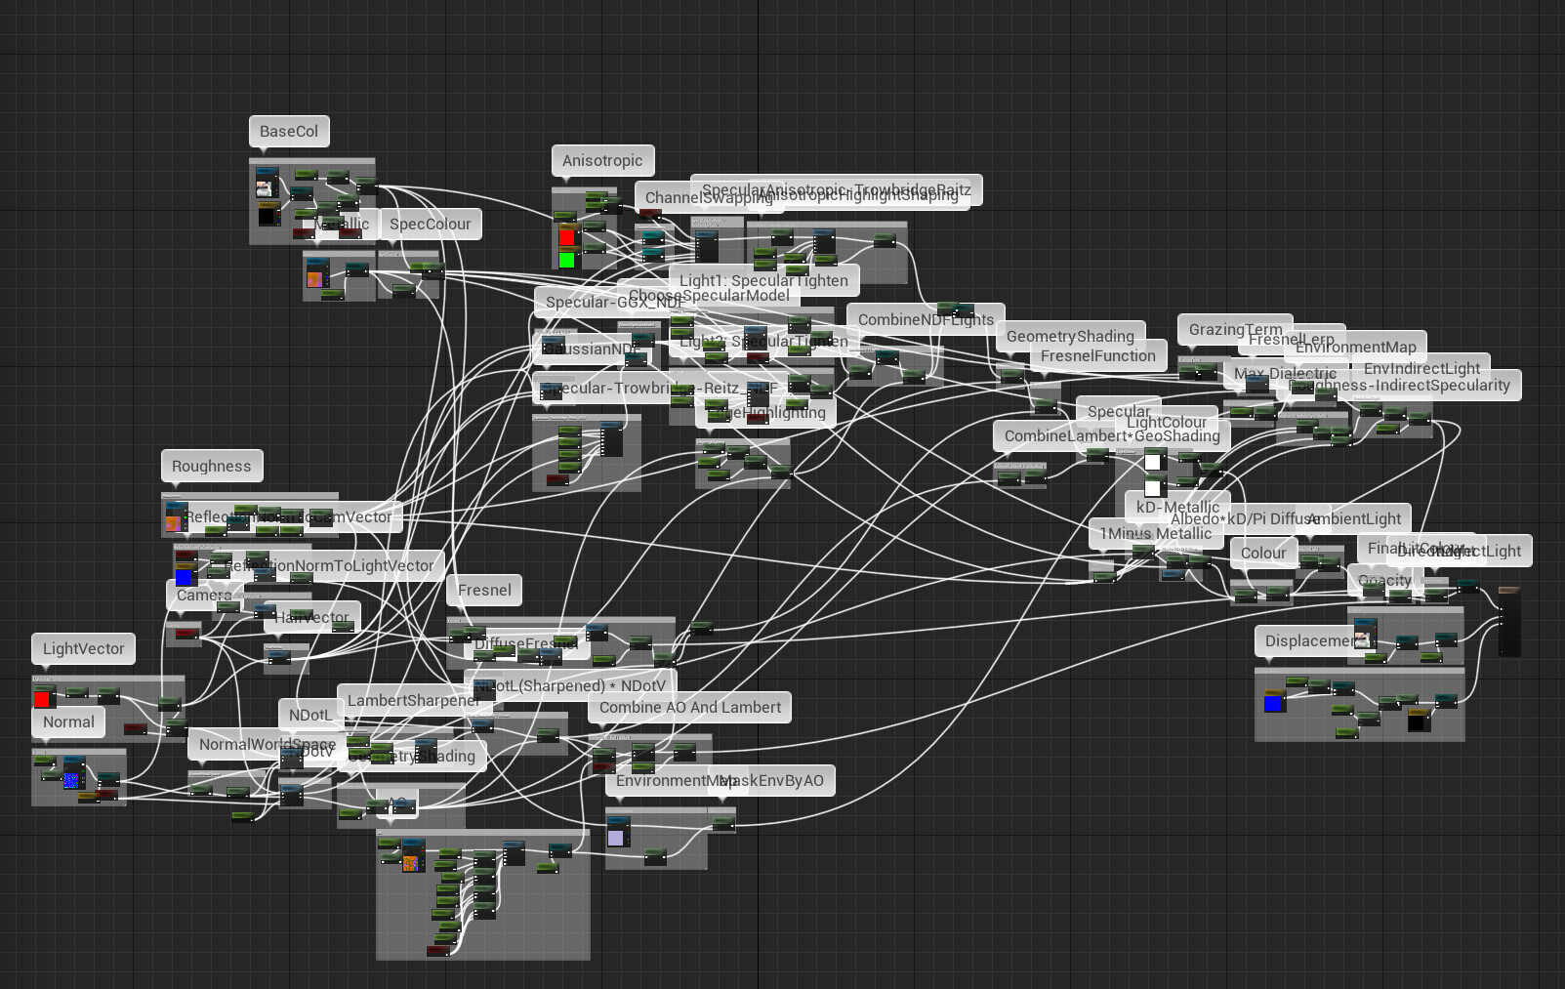Click the pink texture preview in the Roughness group
This screenshot has height=989, width=1565.
click(x=174, y=523)
